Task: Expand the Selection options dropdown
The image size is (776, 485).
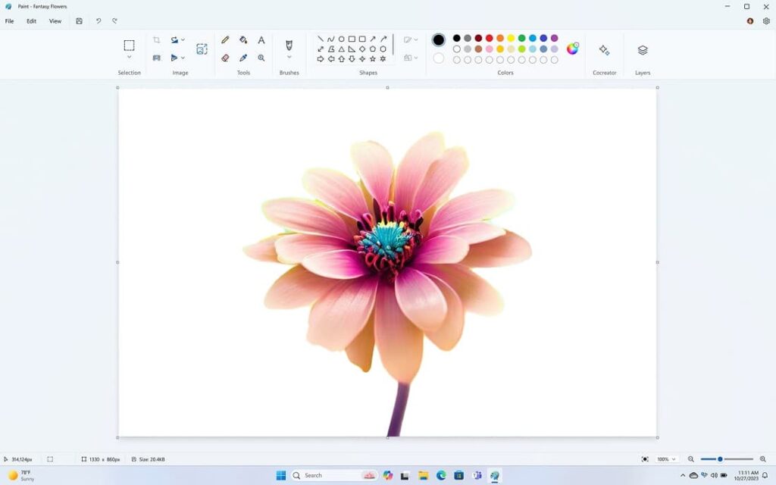Action: click(129, 56)
